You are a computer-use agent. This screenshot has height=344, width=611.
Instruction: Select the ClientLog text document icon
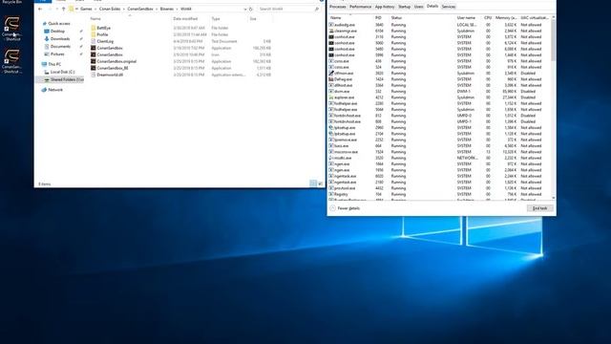pyautogui.click(x=94, y=41)
